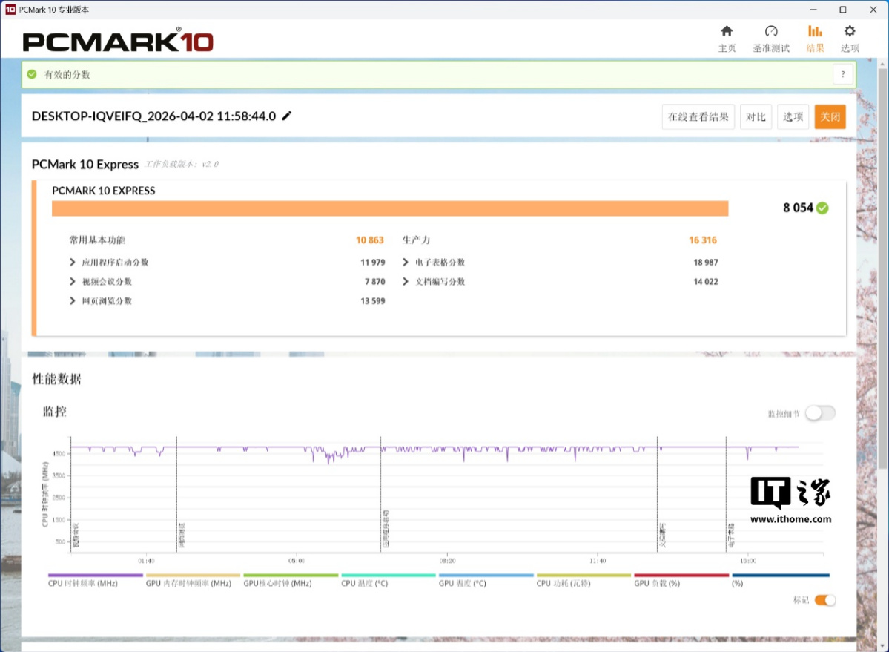Expand Video Conferencing score row
Image resolution: width=889 pixels, height=652 pixels.
[73, 281]
